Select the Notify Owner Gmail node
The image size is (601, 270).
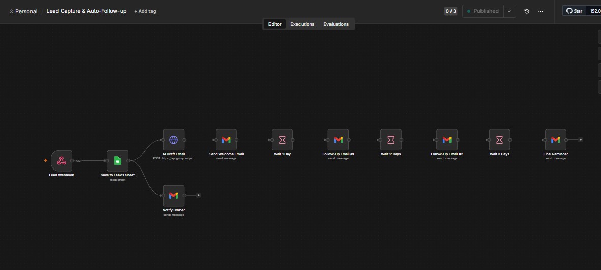pos(173,195)
